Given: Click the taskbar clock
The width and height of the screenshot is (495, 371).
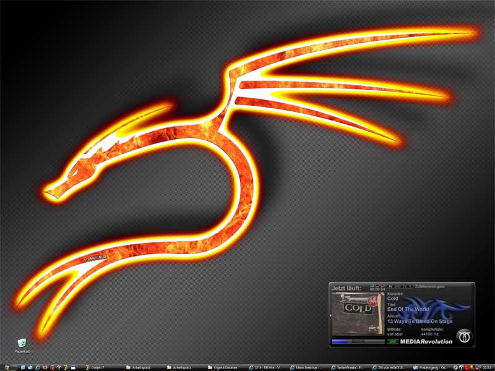Looking at the screenshot, I should tap(487, 367).
